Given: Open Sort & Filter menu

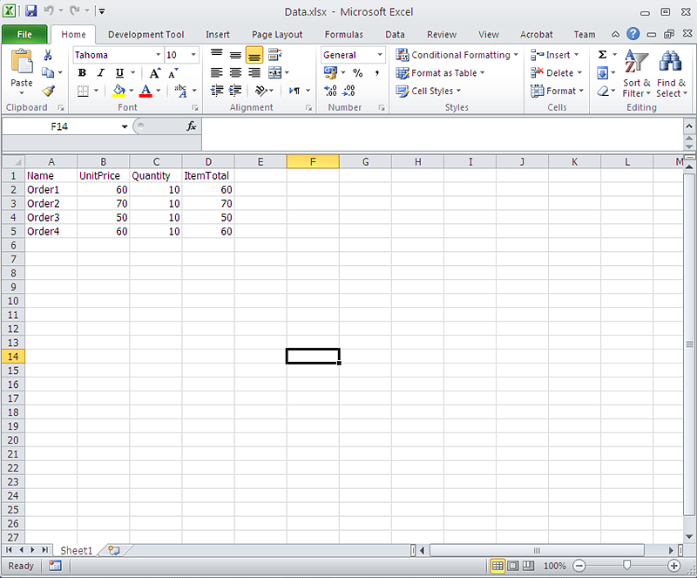Looking at the screenshot, I should click(x=636, y=73).
